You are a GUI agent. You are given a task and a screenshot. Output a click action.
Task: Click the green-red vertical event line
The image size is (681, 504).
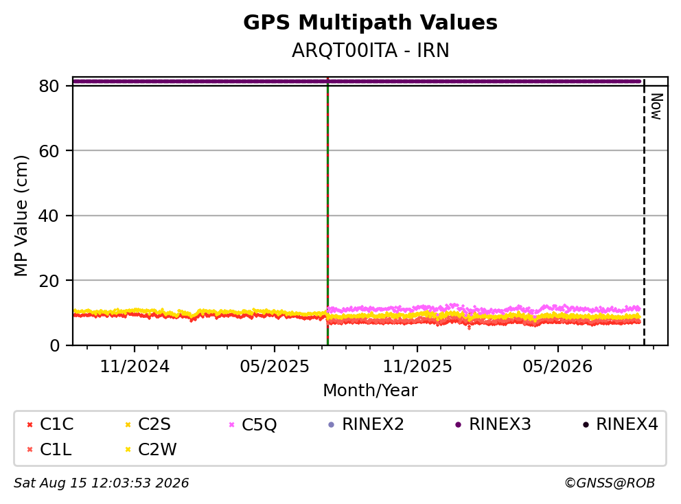327,211
